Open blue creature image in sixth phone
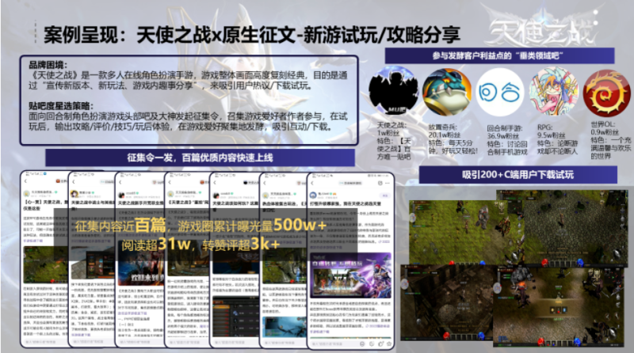634x353 pixels. (x=284, y=327)
